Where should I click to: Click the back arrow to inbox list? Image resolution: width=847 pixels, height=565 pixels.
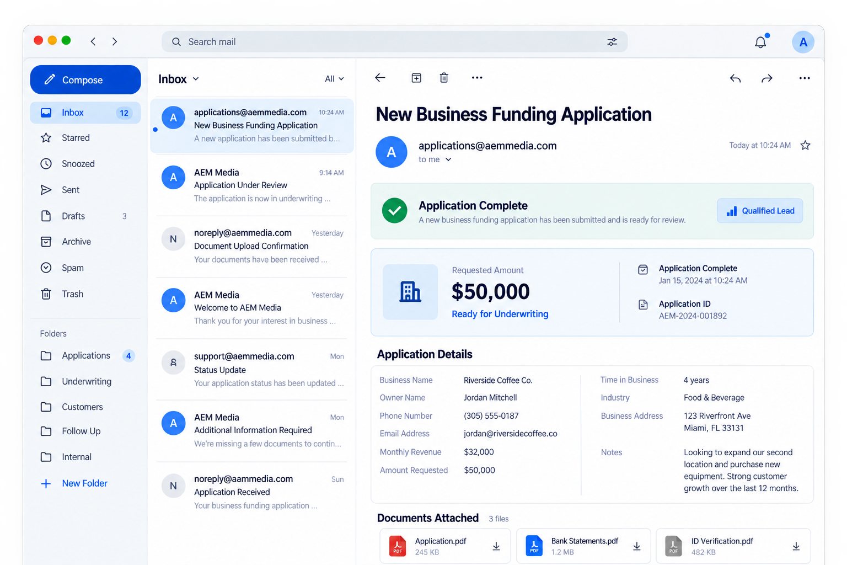pyautogui.click(x=380, y=78)
